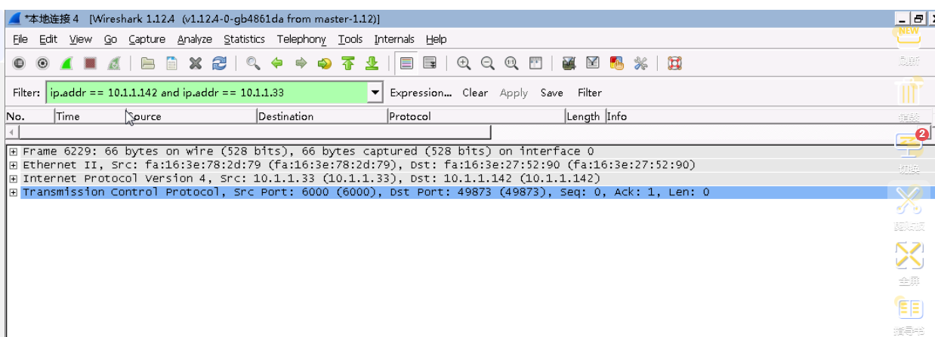
Task: Sort by the No. column header
Action: (x=29, y=116)
